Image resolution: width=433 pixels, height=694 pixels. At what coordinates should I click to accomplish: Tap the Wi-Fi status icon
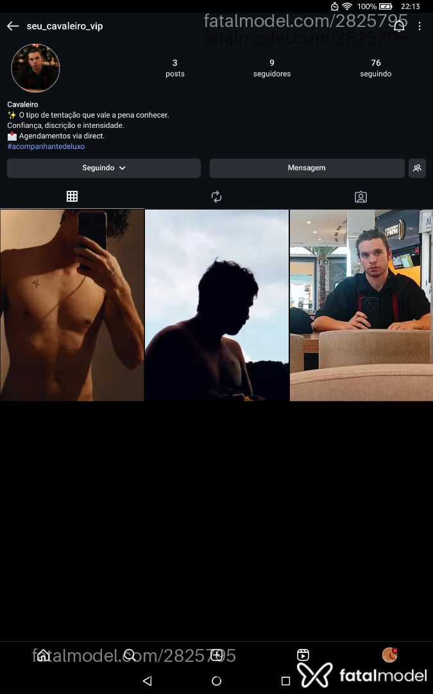coord(347,6)
